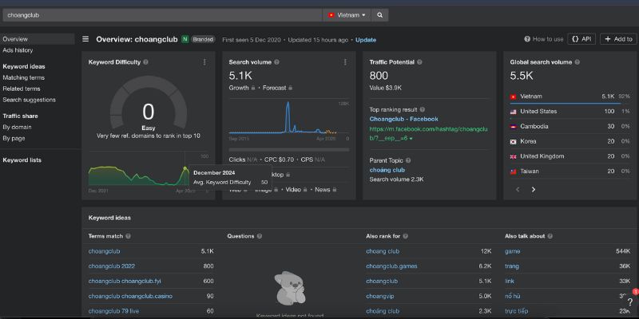The image size is (639, 319).
Task: Open choangvip keyword link
Action: click(380, 296)
